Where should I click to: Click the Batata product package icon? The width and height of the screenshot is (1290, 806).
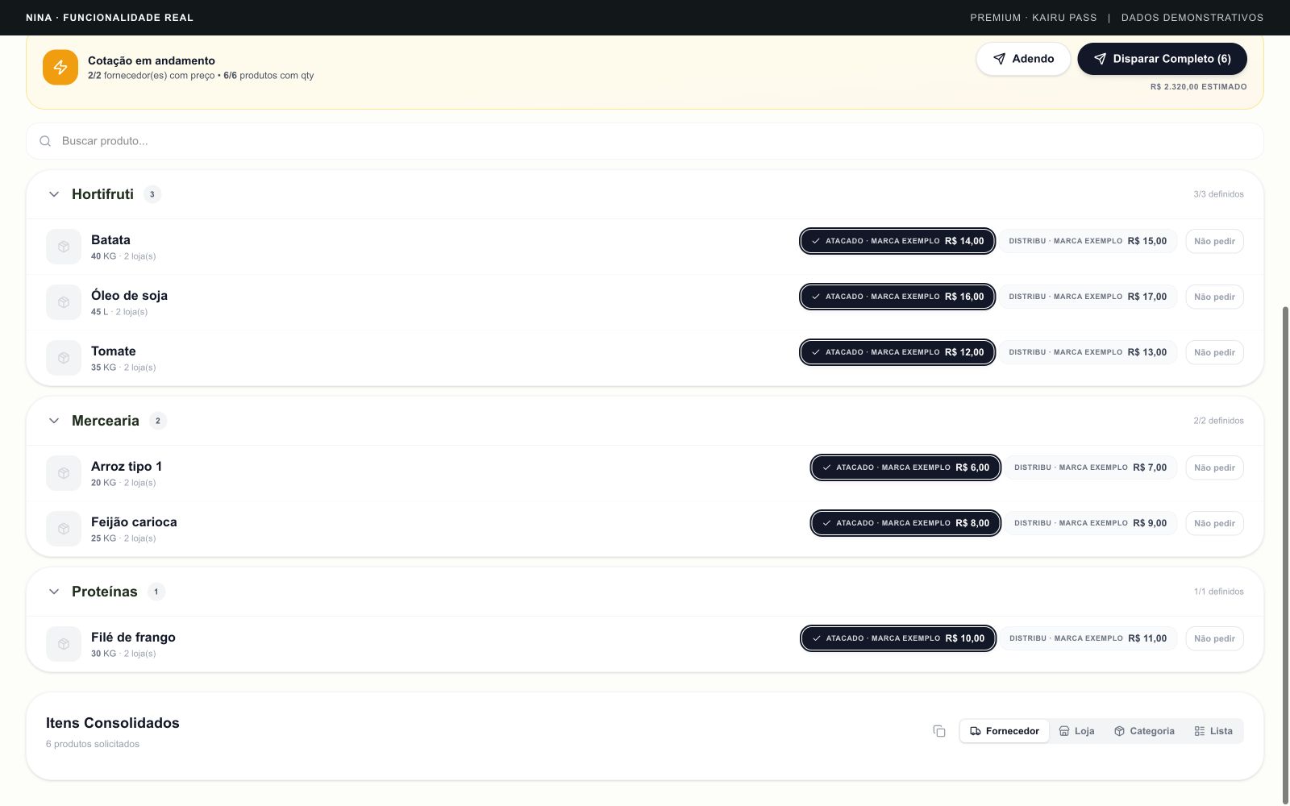pyautogui.click(x=64, y=247)
